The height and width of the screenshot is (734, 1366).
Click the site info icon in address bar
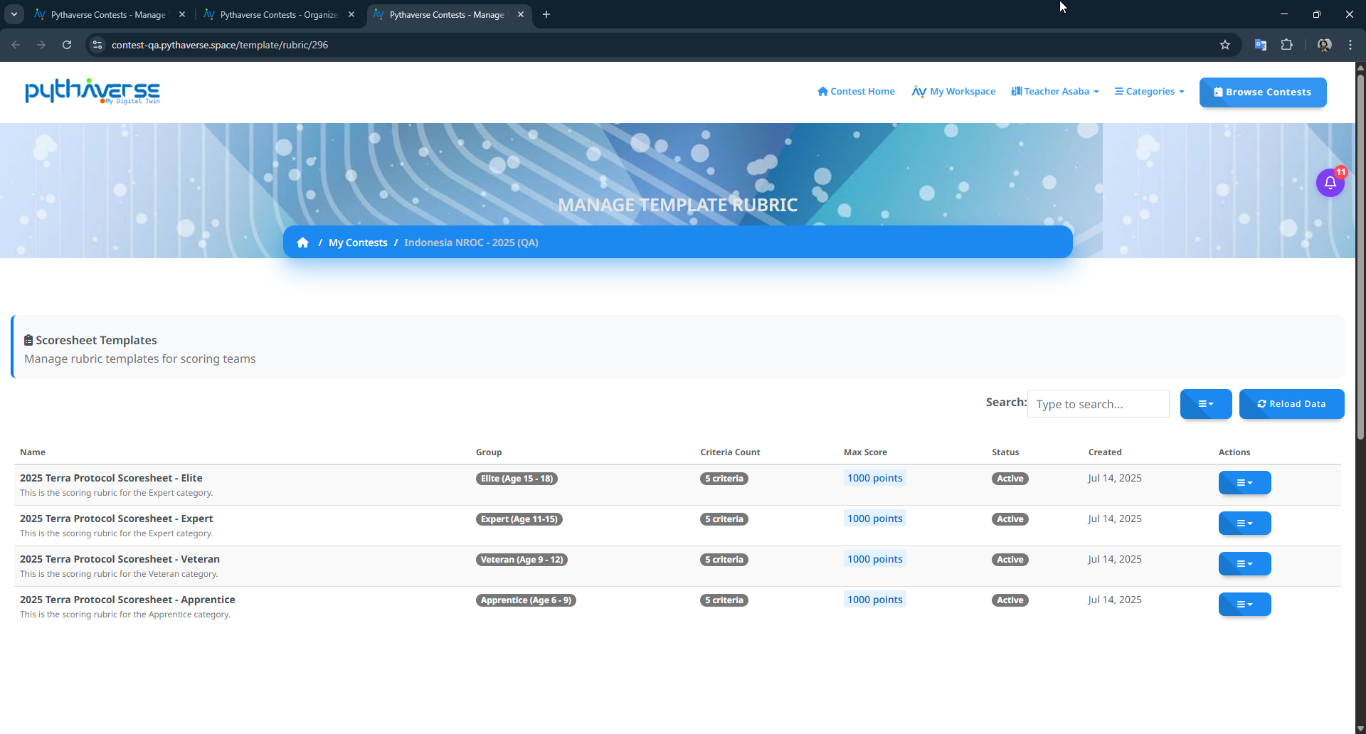tap(97, 45)
